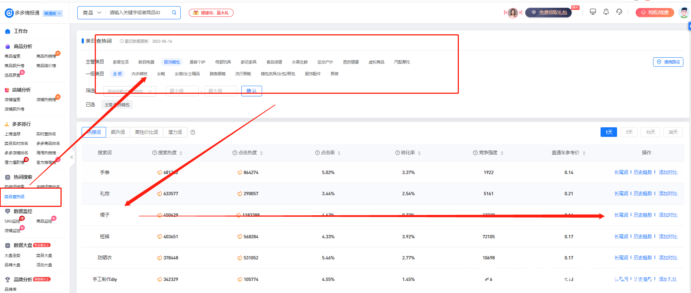Select main category 汽配摩托
Screen dimensions: 691x293
(x=402, y=62)
